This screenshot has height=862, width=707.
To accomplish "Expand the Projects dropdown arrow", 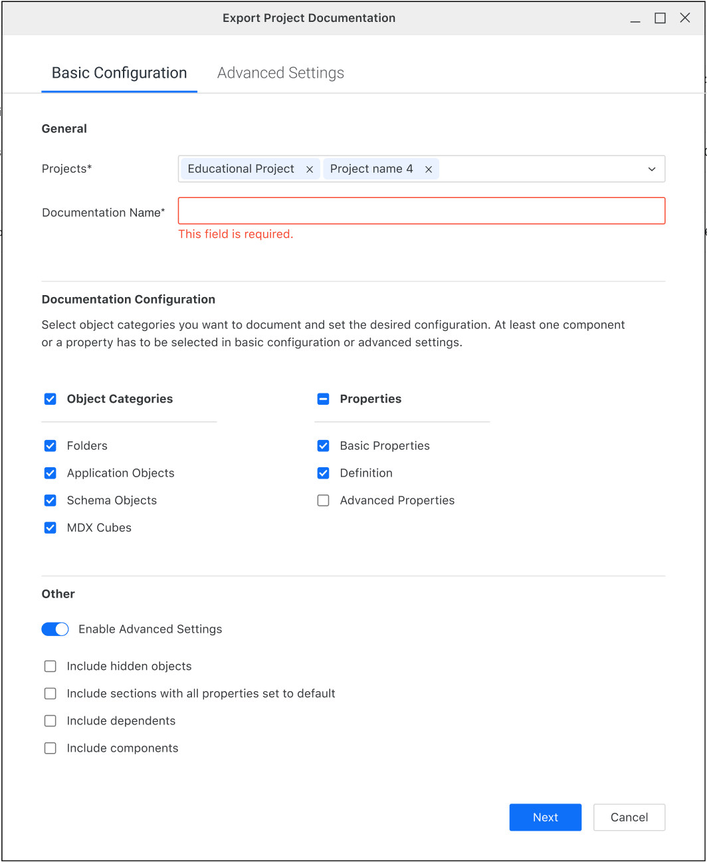I will pyautogui.click(x=651, y=169).
